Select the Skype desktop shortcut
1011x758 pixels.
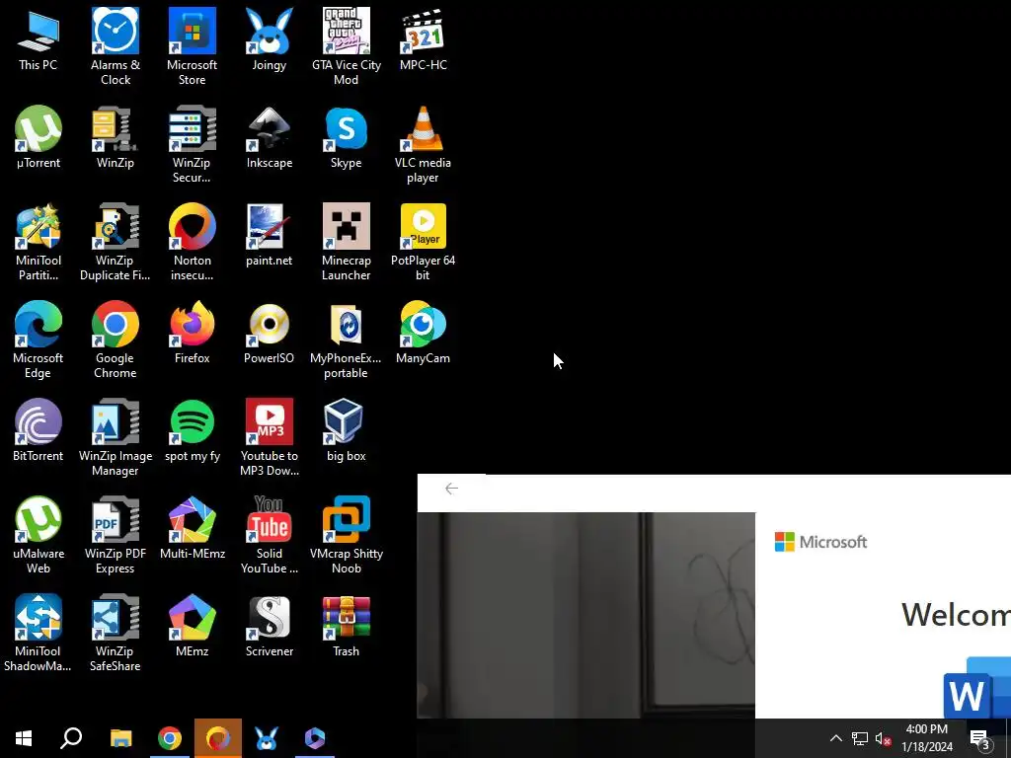347,137
